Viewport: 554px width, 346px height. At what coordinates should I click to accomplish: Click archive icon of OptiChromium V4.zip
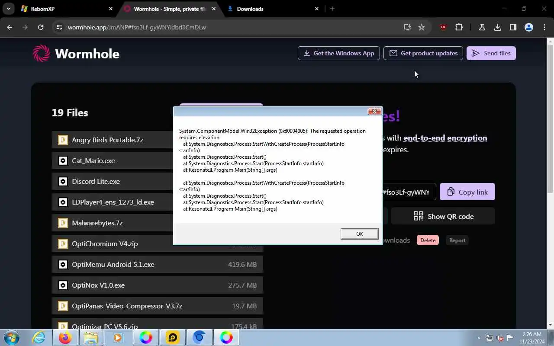point(63,243)
